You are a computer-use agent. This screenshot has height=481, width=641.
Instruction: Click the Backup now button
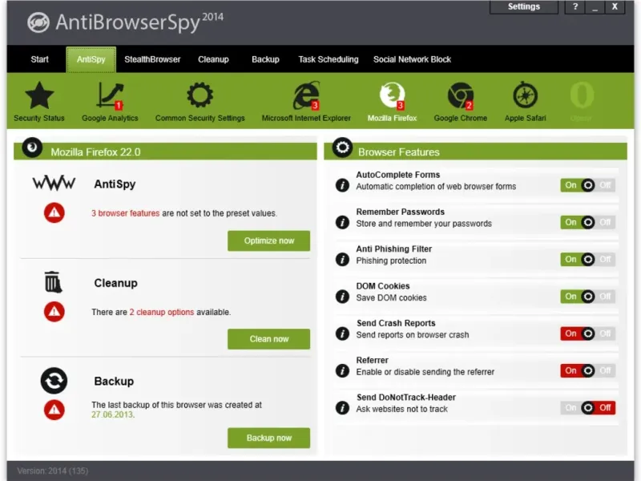(x=269, y=438)
